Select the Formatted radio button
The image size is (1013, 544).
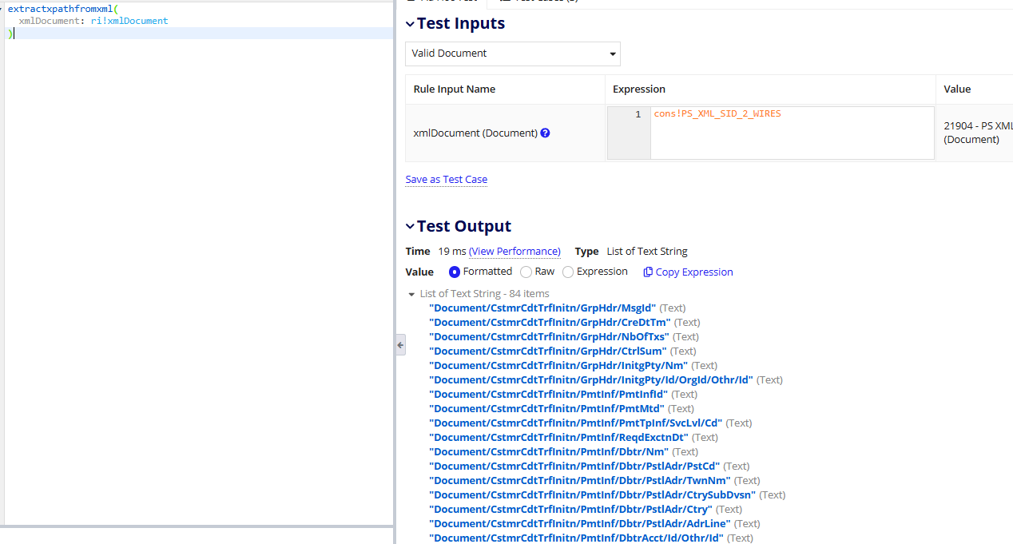[x=455, y=272]
